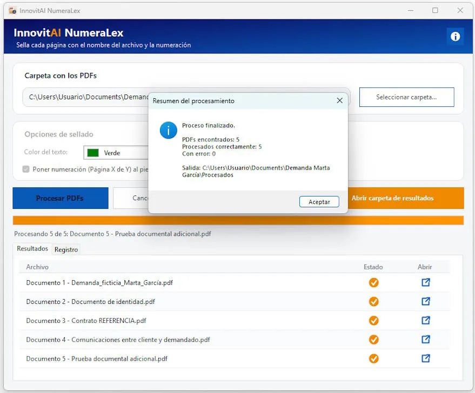Open Documento 2 Documento de identidad via its icon
The height and width of the screenshot is (393, 475).
pos(426,301)
